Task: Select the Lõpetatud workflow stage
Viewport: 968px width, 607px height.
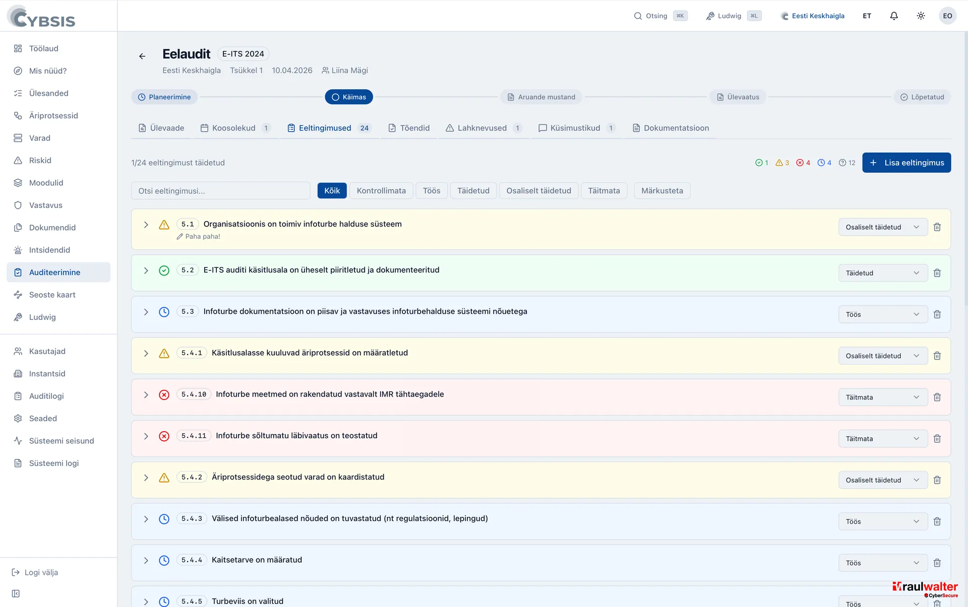Action: click(922, 97)
